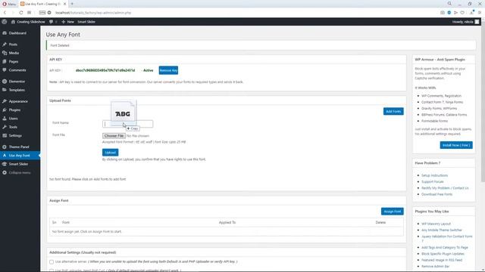Click the Choose File button
Screen dimensions: 485x272
click(114, 136)
